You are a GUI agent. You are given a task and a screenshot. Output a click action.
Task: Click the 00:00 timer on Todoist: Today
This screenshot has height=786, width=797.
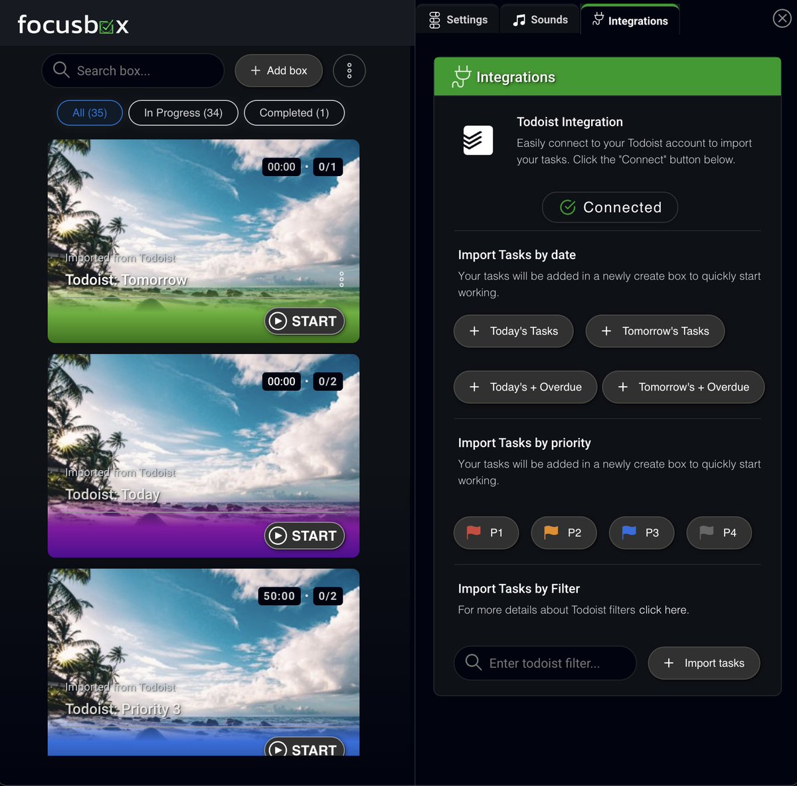282,381
